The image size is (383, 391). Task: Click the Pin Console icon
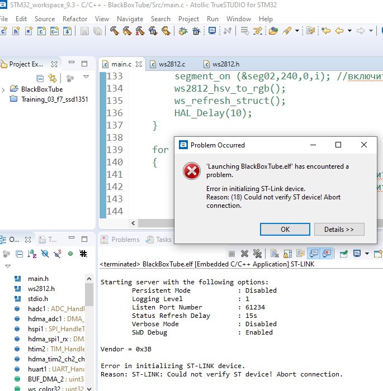click(x=344, y=254)
